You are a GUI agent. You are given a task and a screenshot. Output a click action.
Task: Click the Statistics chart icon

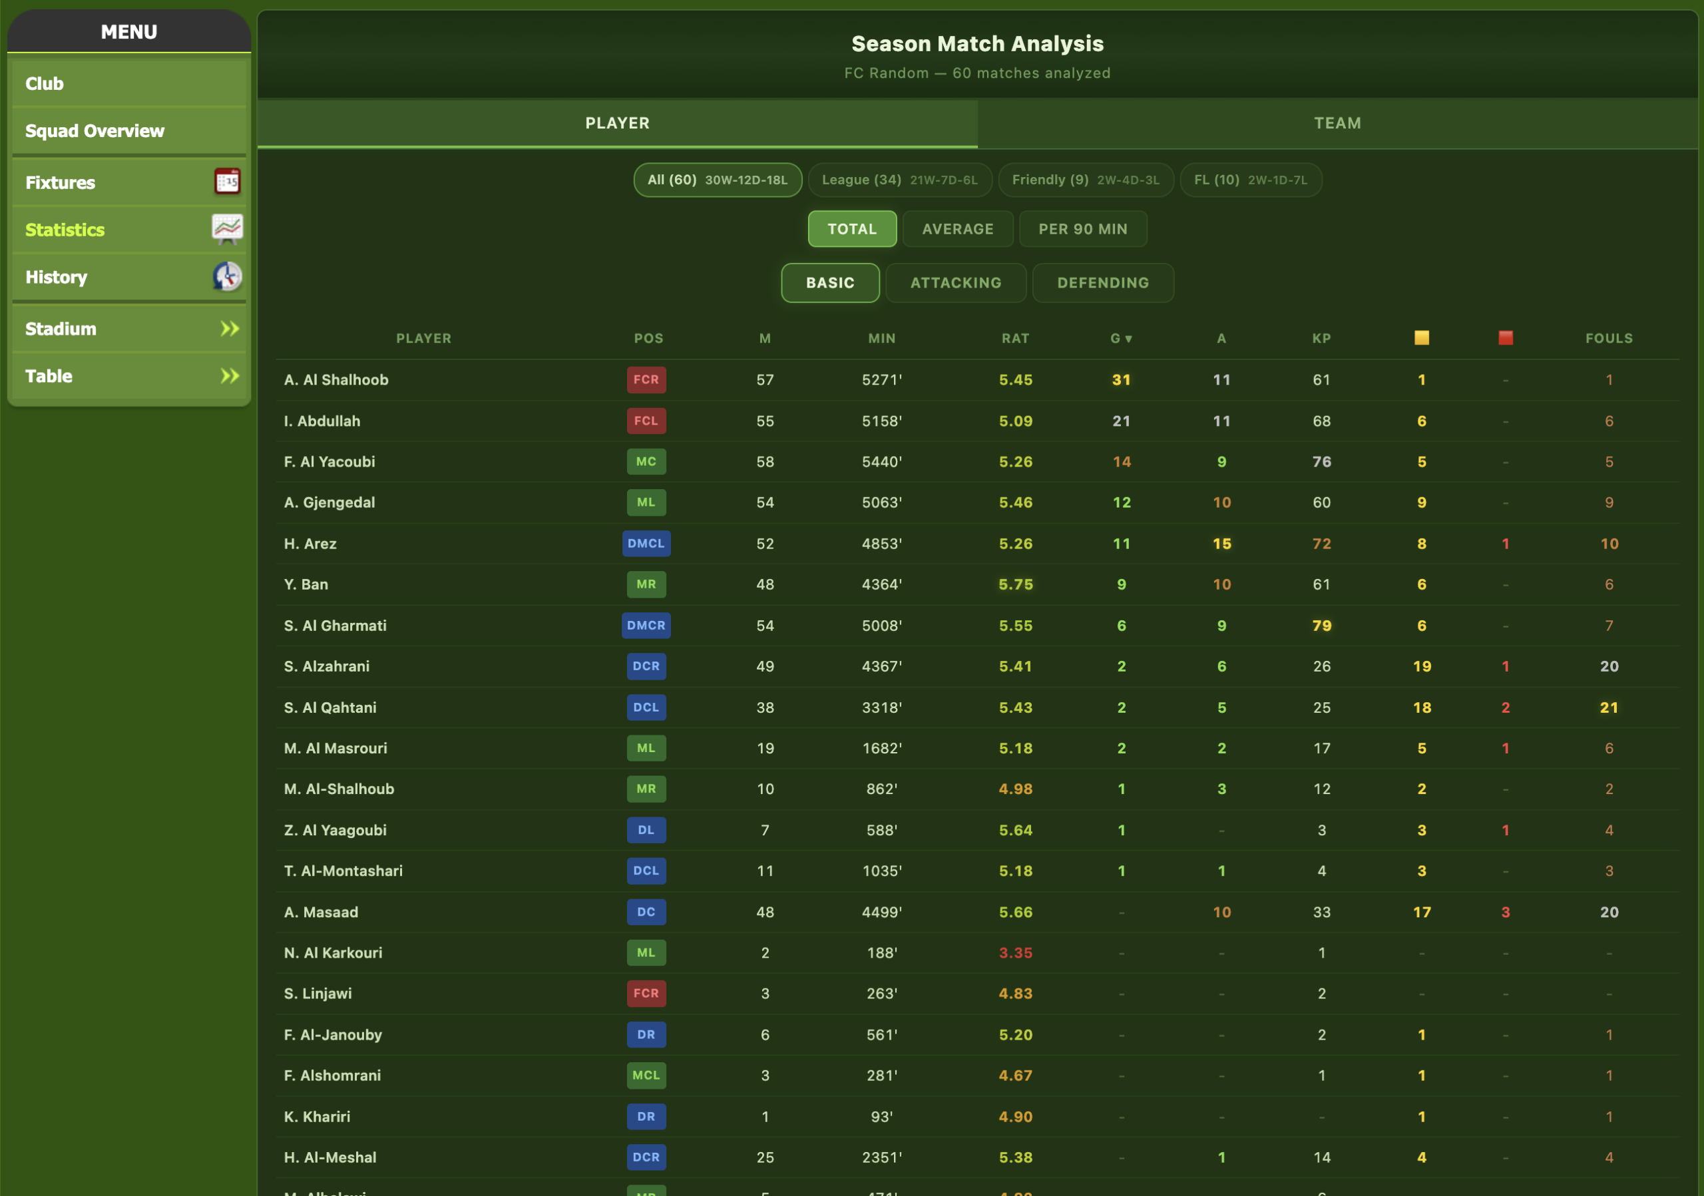click(227, 229)
